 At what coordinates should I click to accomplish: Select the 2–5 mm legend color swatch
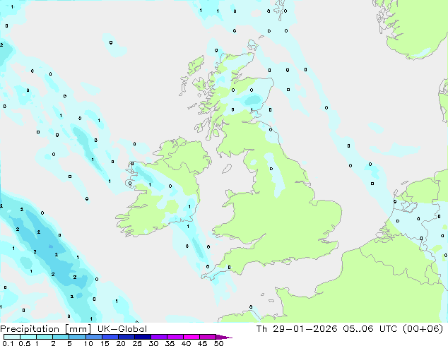click(x=61, y=337)
